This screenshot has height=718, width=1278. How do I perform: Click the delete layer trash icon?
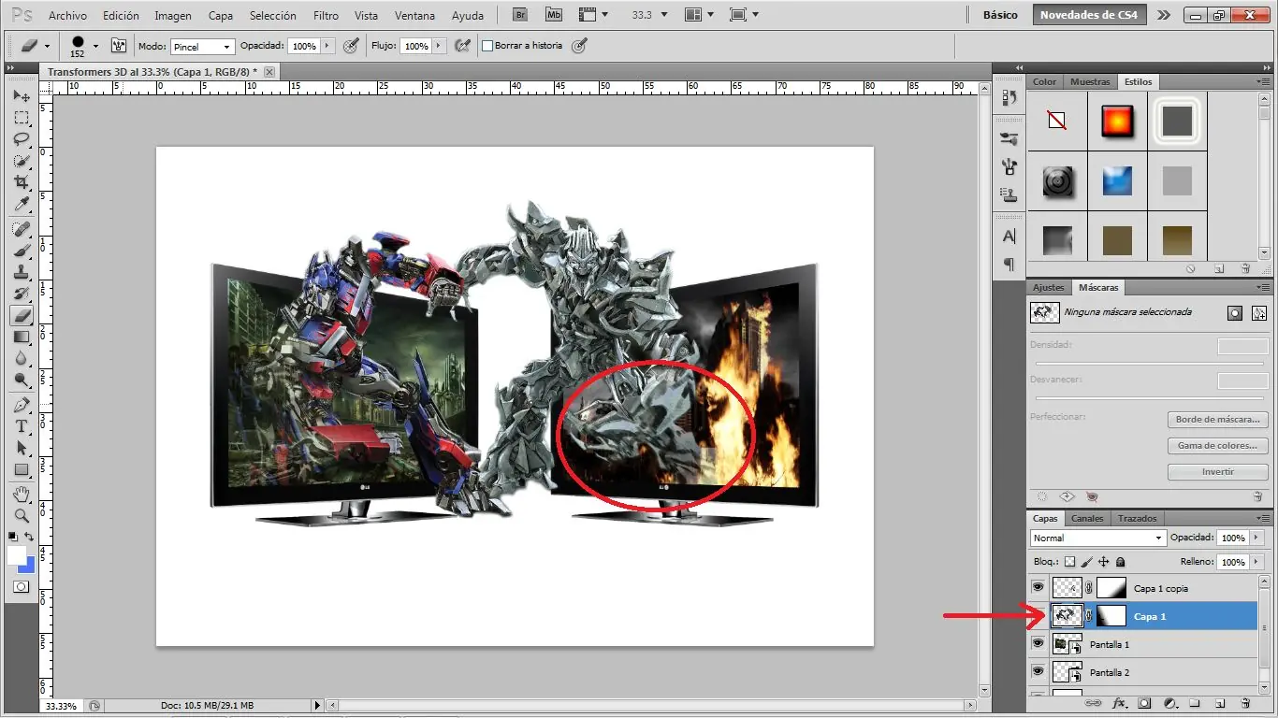pos(1244,703)
